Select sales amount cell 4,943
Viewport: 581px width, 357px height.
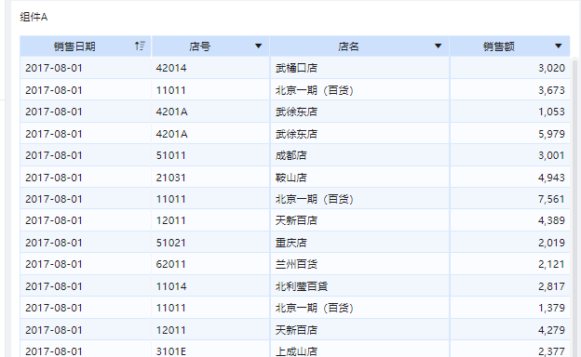coord(510,178)
